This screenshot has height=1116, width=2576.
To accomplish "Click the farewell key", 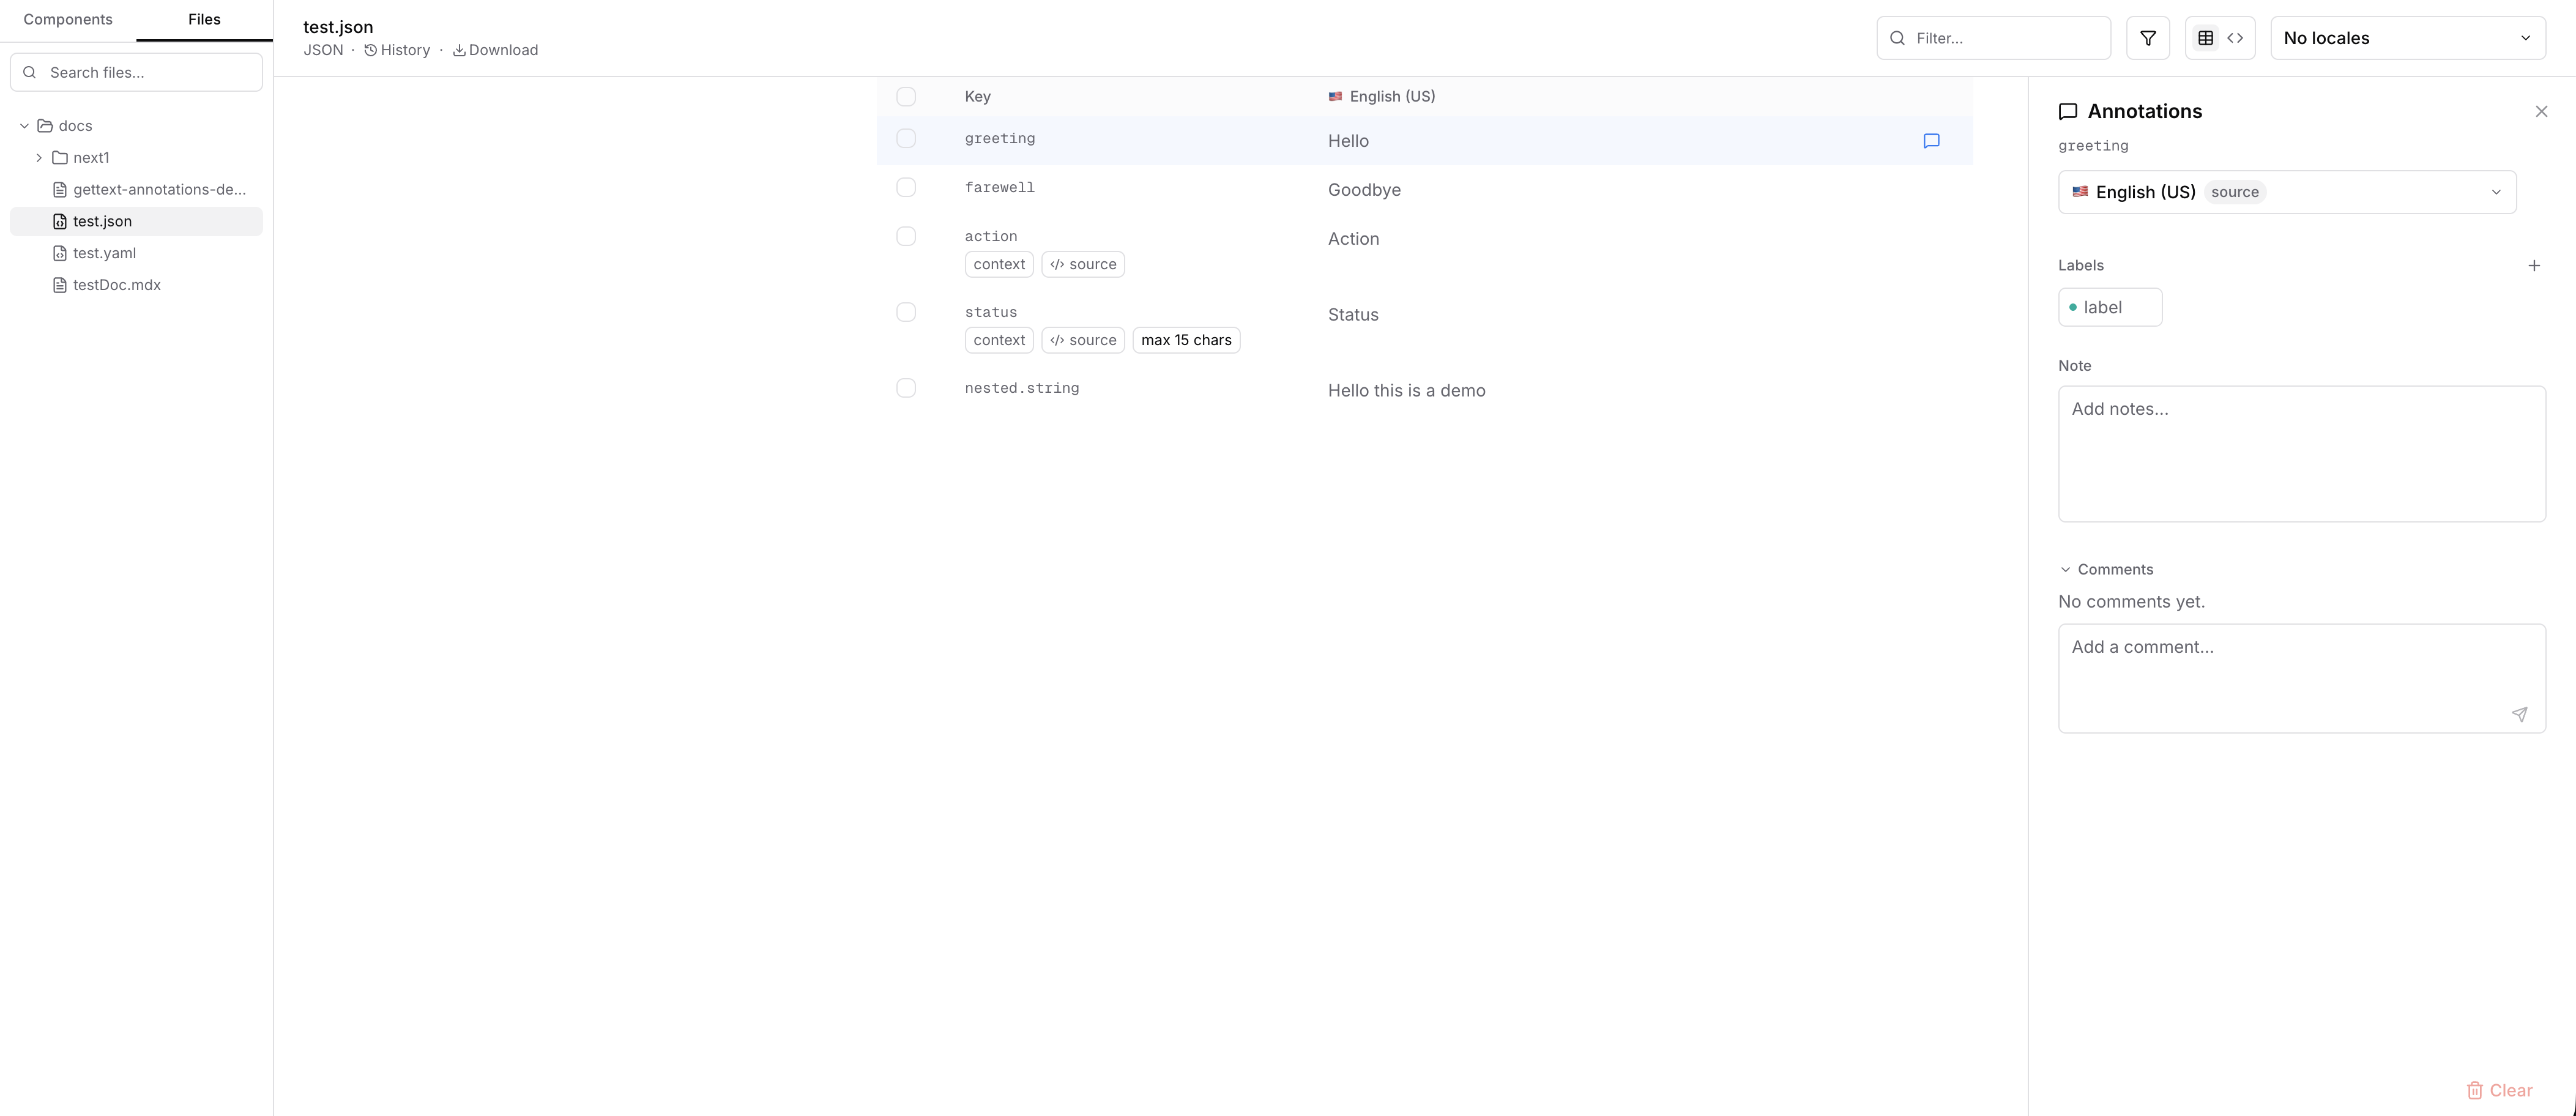I will point(999,187).
